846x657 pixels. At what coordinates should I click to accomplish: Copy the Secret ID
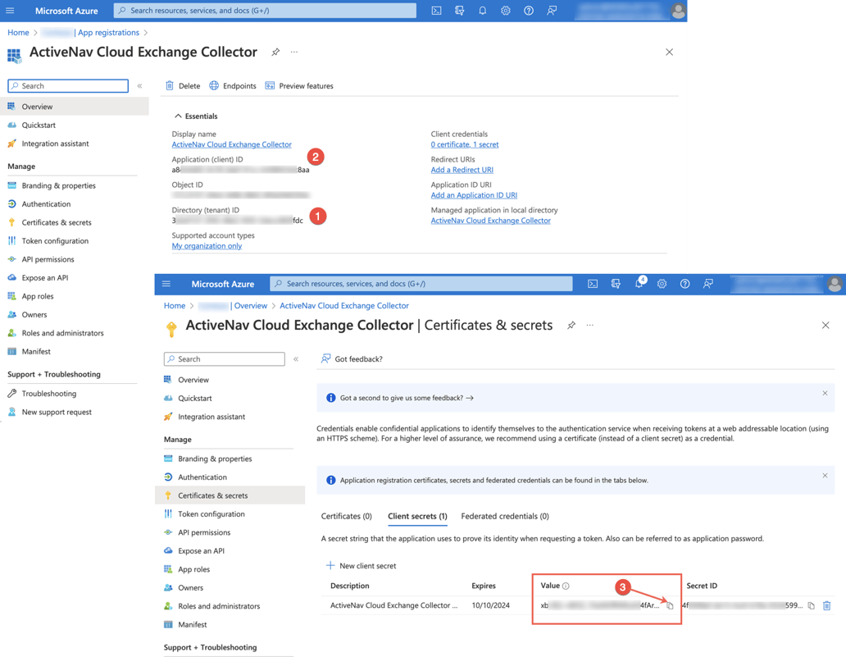click(812, 605)
